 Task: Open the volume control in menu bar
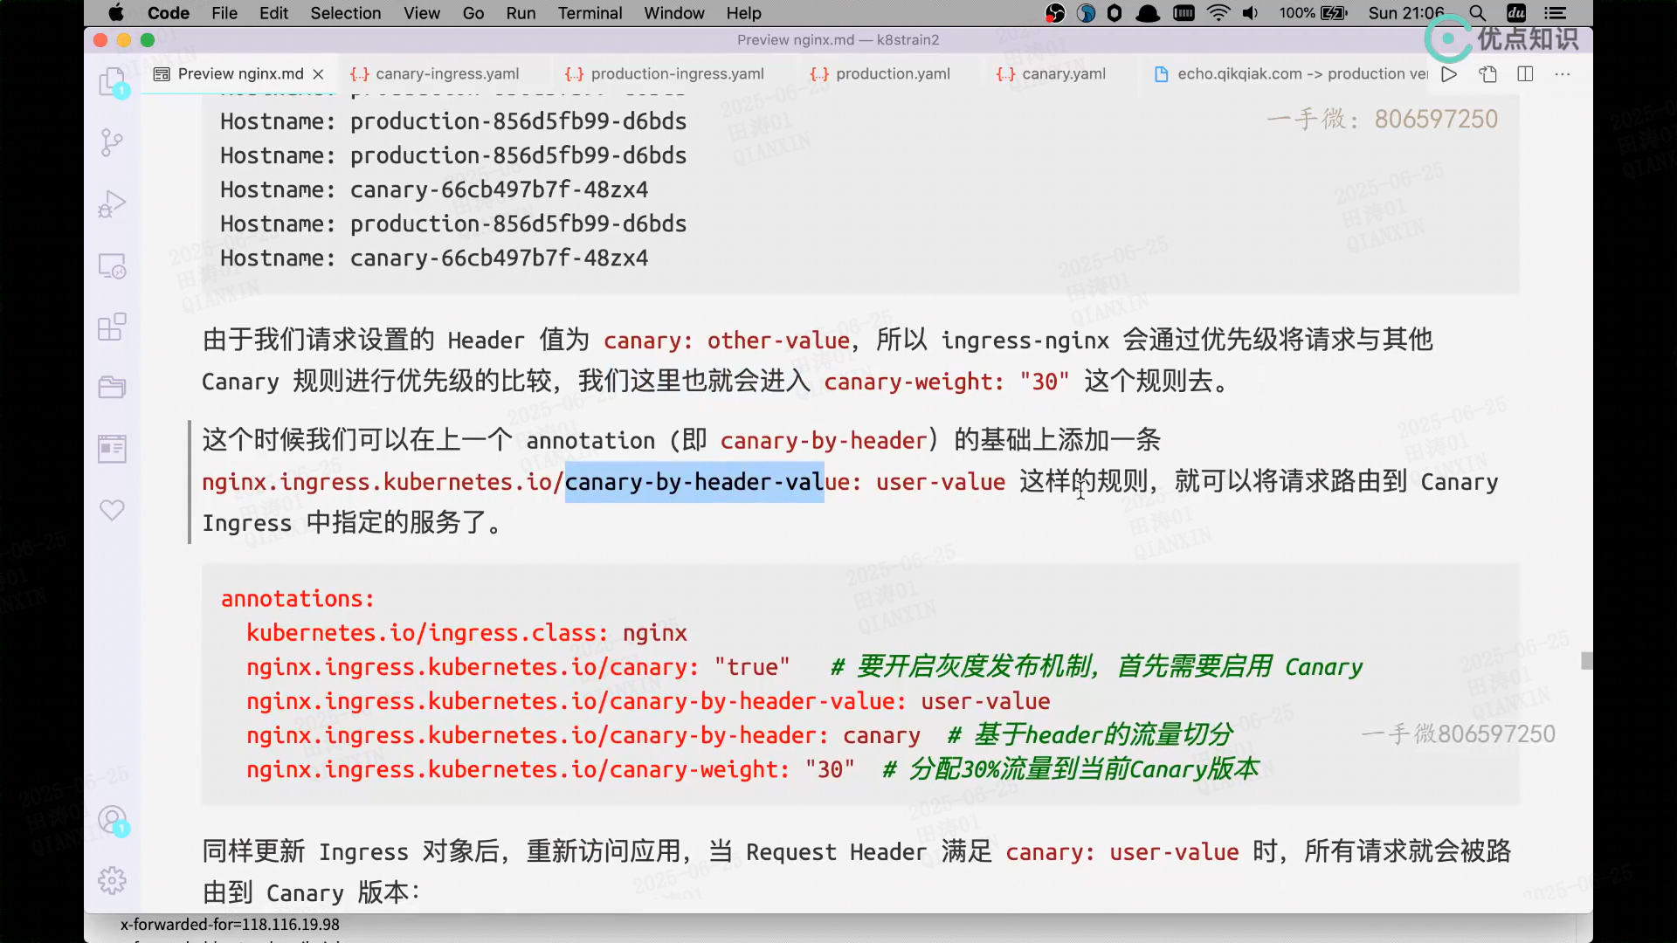click(1250, 13)
